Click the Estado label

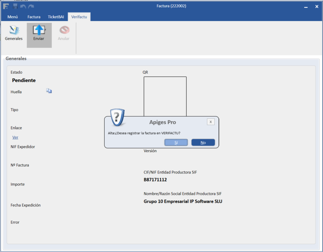[x=17, y=72]
